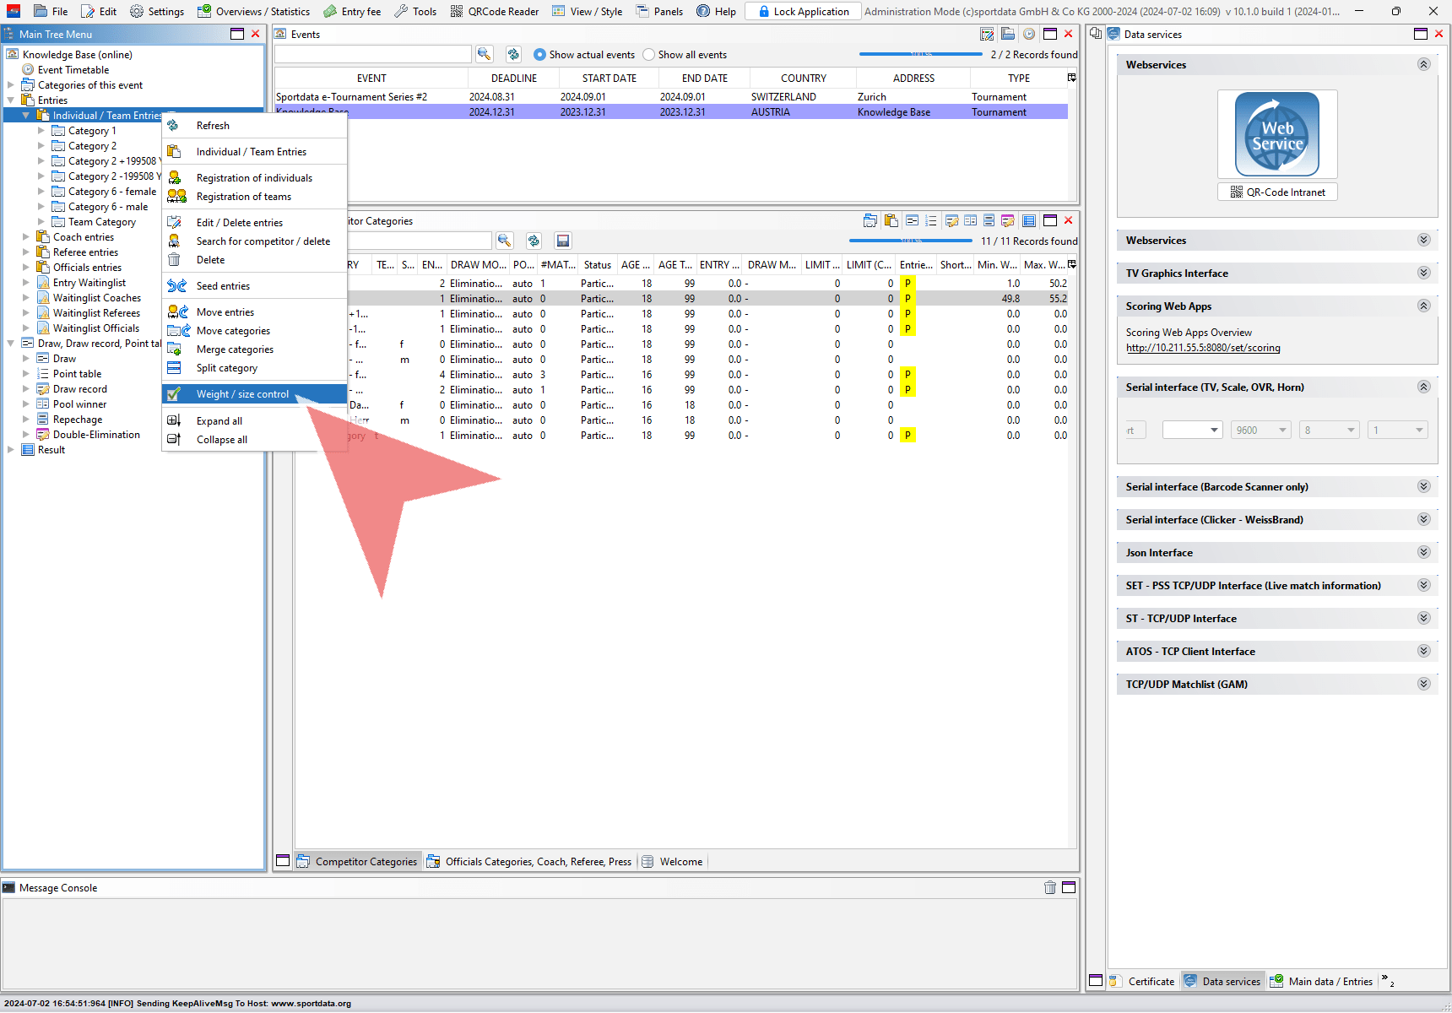The height and width of the screenshot is (1013, 1452).
Task: Expand the Json Interface section
Action: (x=1423, y=552)
